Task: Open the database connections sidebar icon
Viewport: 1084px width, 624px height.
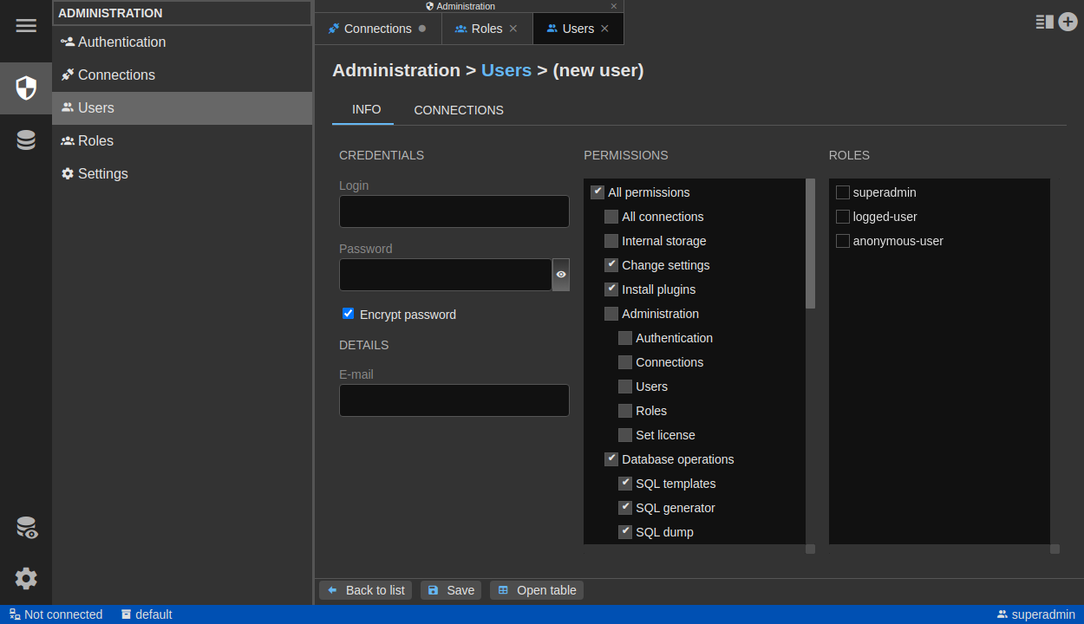Action: coord(26,140)
